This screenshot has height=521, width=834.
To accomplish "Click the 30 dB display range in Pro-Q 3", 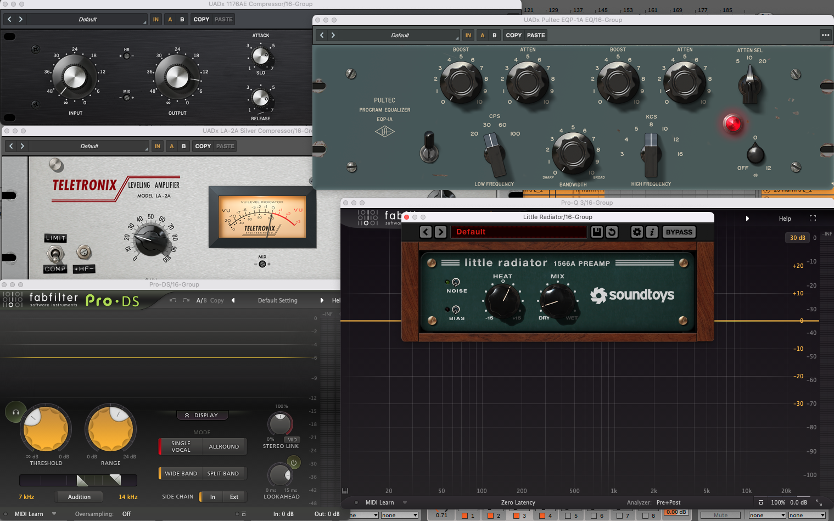I will (797, 238).
